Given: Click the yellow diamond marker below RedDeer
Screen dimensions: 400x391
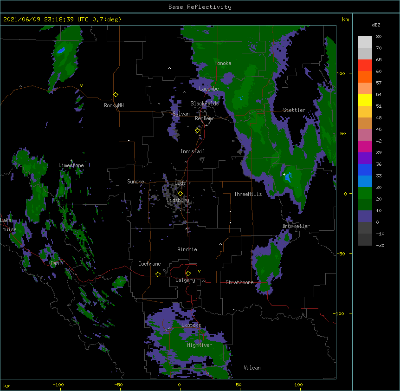Looking at the screenshot, I should [x=198, y=130].
